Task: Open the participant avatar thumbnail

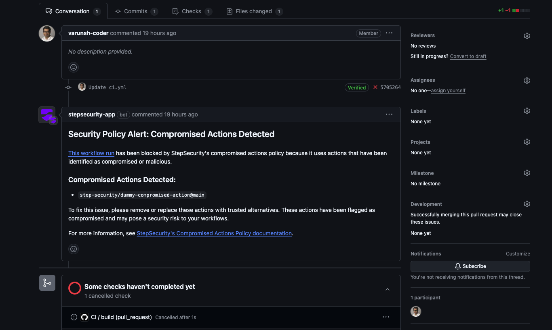Action: [x=416, y=311]
